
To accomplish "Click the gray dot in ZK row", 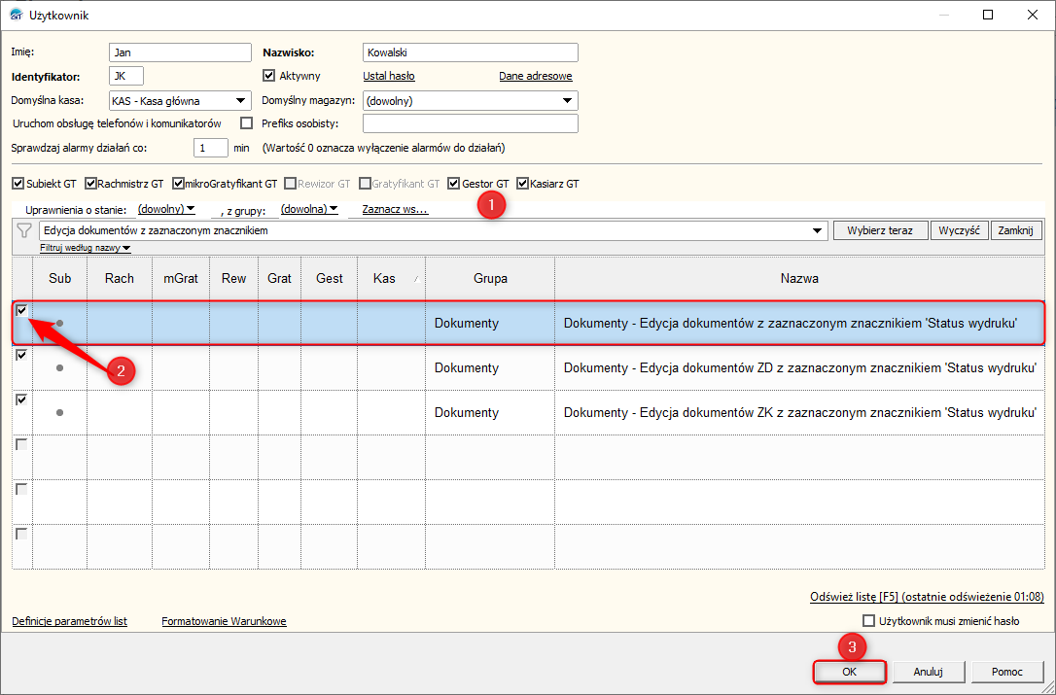I will 59,412.
